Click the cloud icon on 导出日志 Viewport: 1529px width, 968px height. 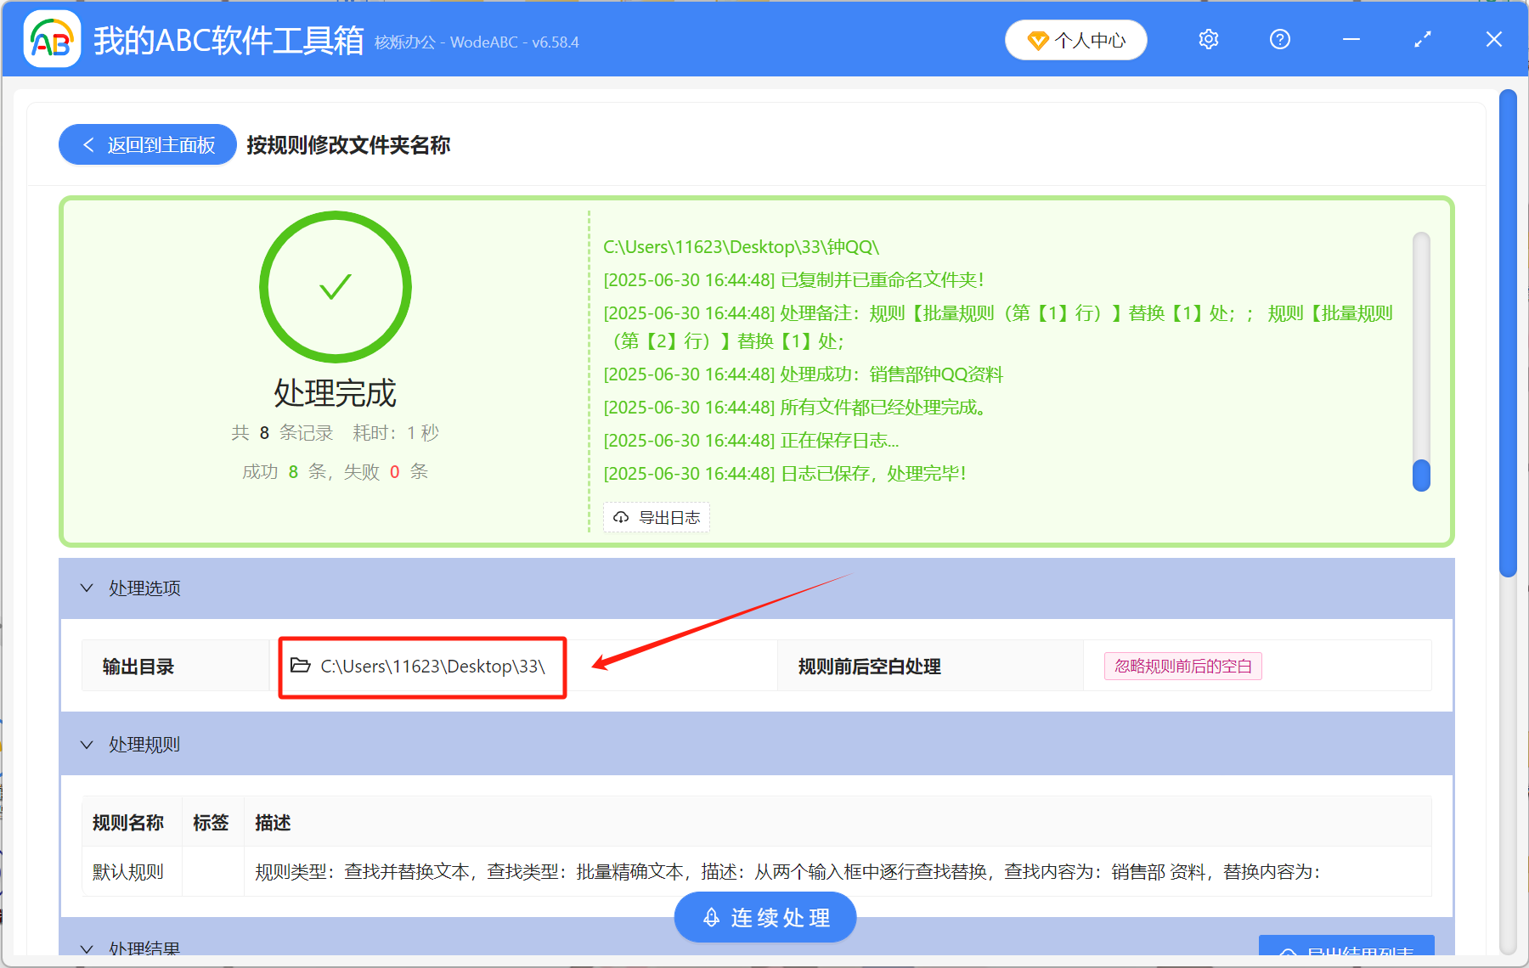pyautogui.click(x=619, y=517)
